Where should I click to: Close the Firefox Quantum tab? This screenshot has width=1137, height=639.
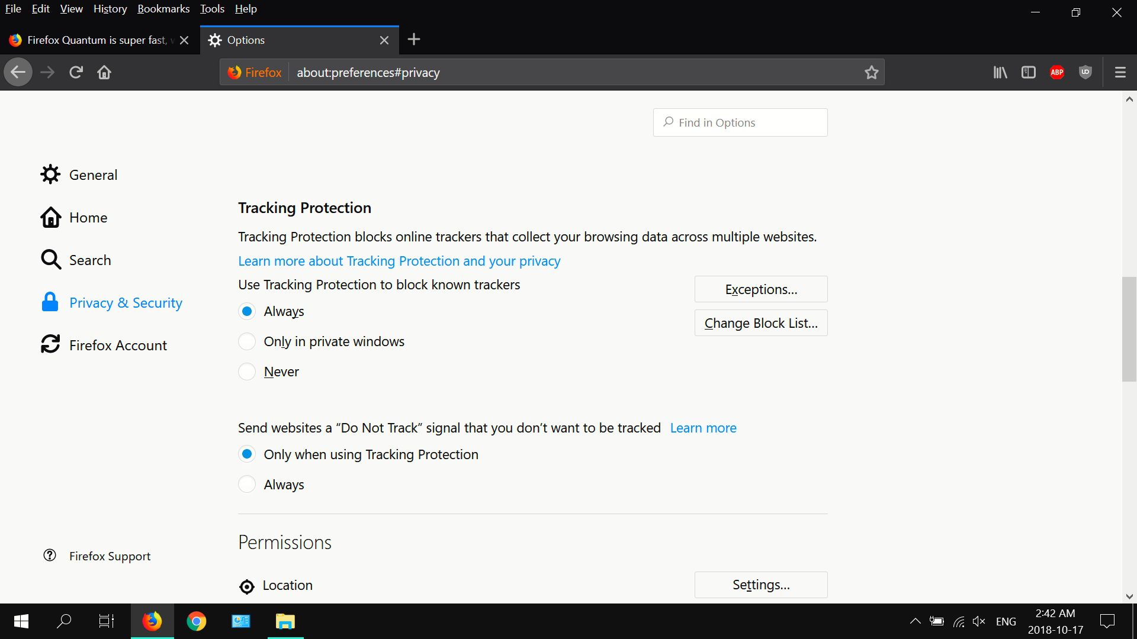[184, 40]
